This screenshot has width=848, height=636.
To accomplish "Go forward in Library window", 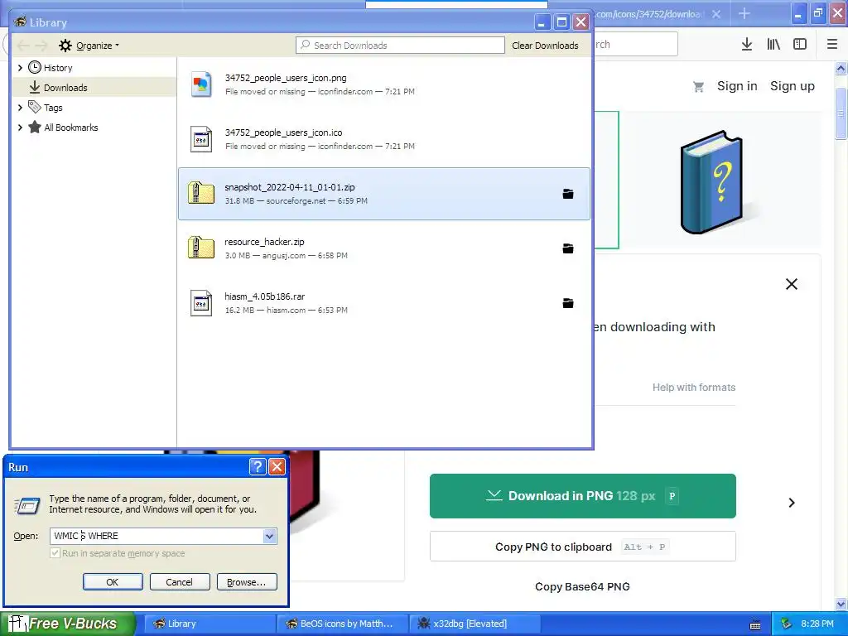I will tap(41, 46).
